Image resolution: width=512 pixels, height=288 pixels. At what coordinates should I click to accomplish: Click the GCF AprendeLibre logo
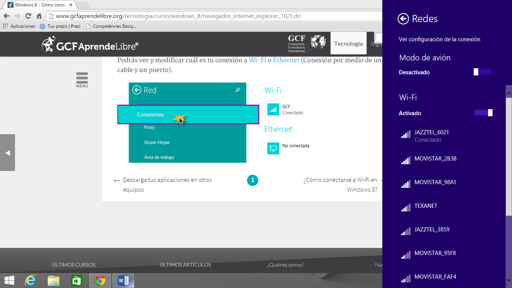tap(90, 44)
